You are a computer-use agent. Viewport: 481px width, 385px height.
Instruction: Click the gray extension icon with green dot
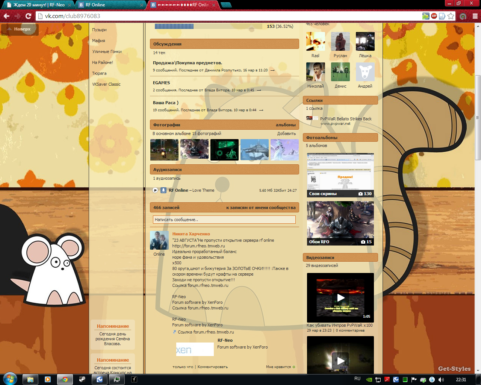point(463,16)
